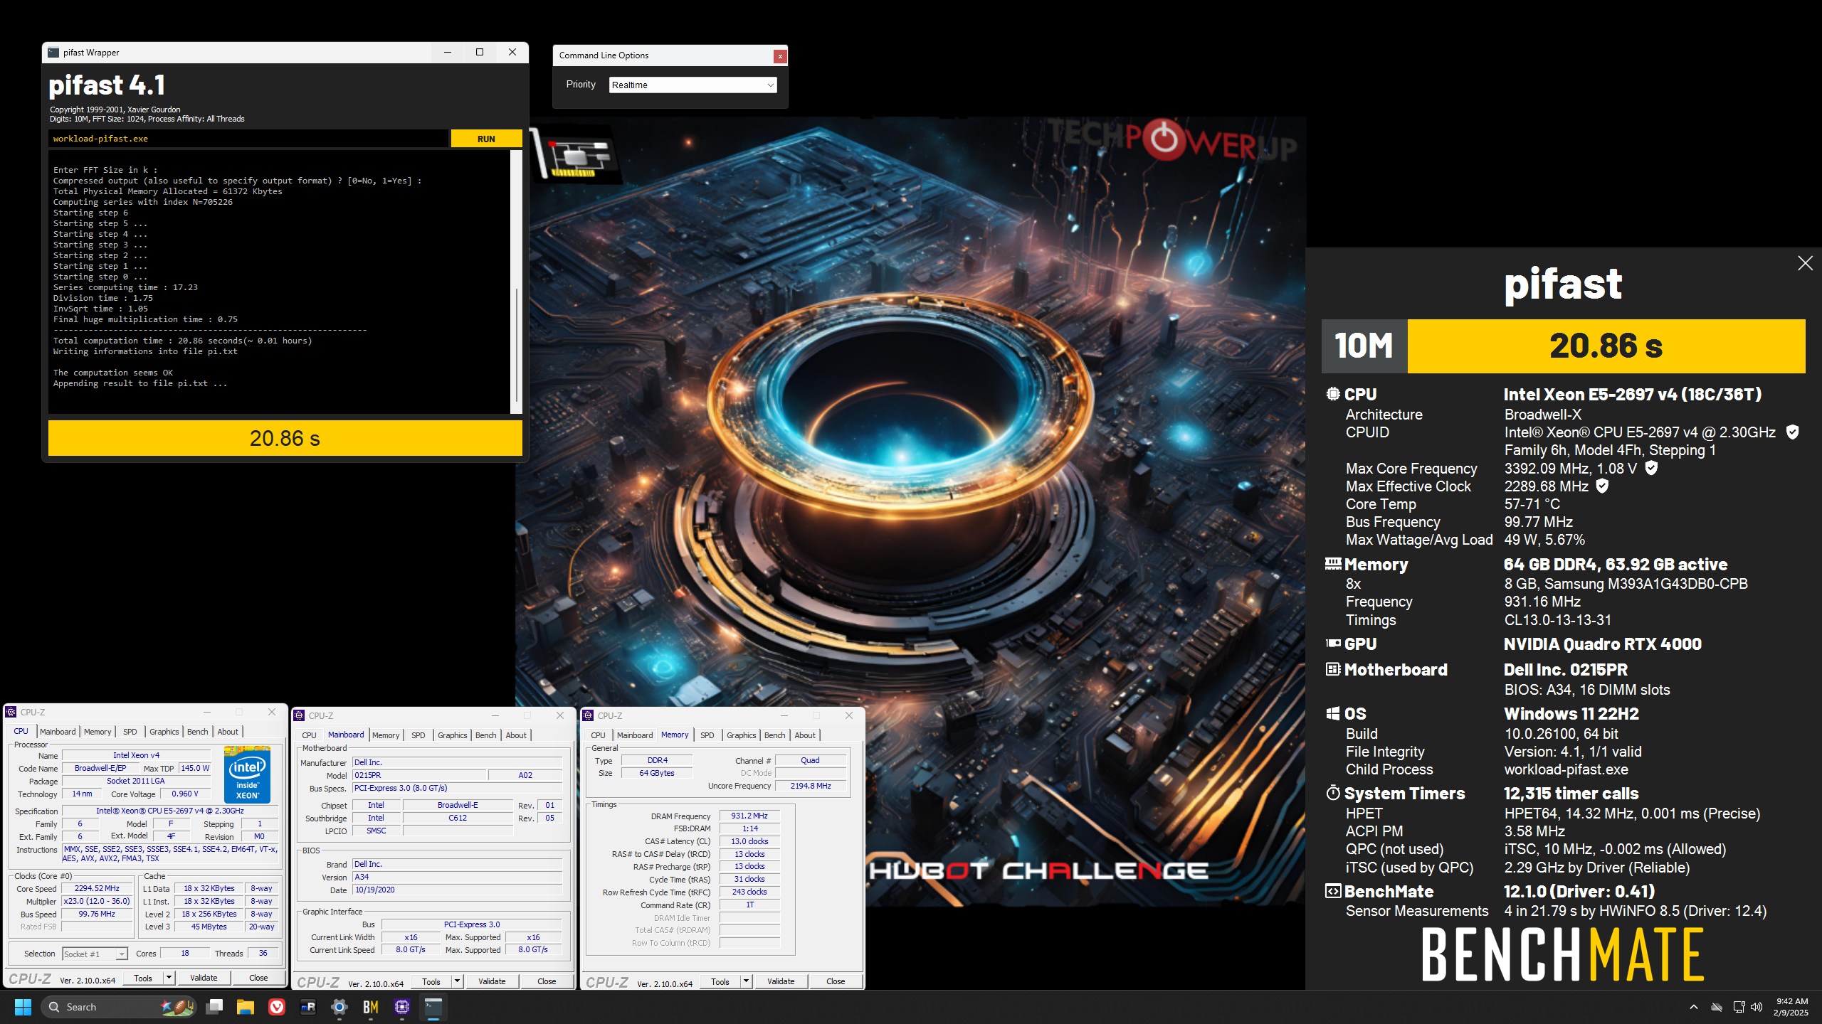This screenshot has width=1822, height=1024.
Task: Open Settings gear icon on taskbar
Action: point(339,1007)
